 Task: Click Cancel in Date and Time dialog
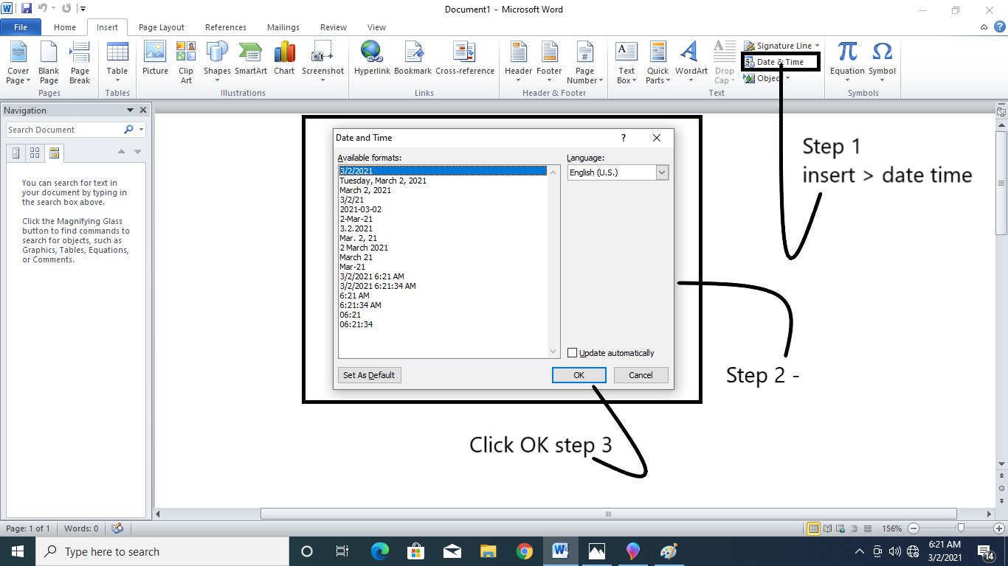pos(641,375)
